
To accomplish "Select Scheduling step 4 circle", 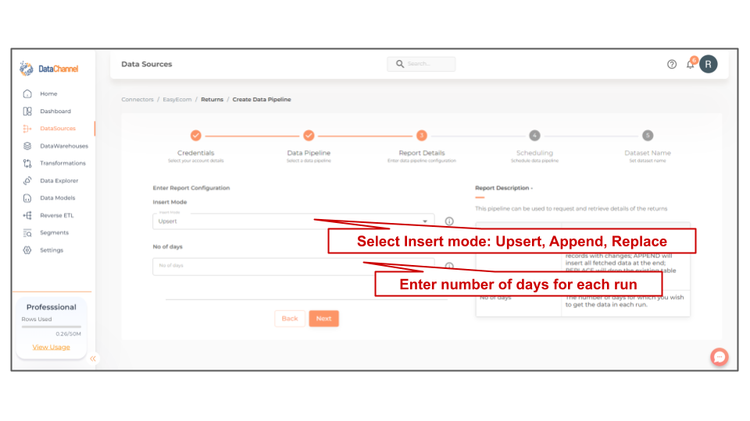I will [x=534, y=136].
